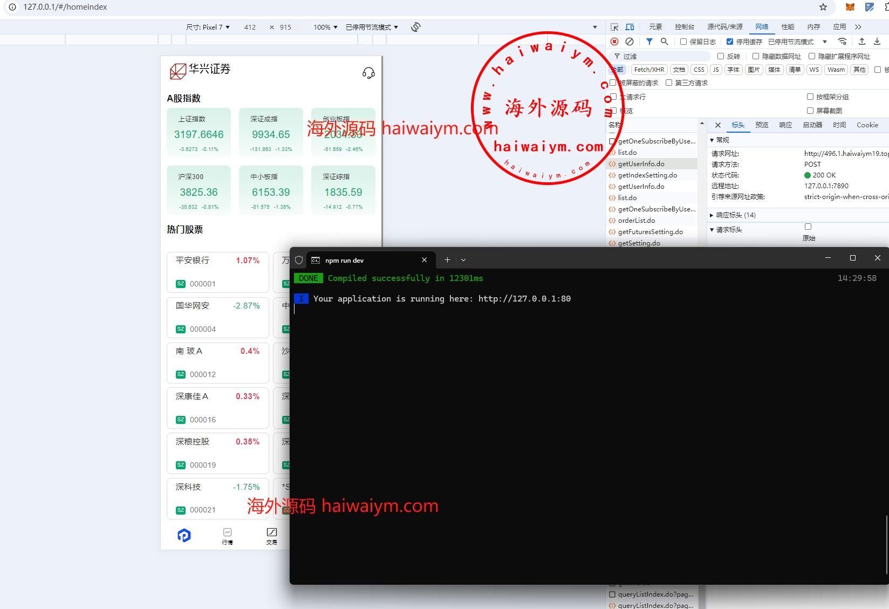Screen dimensions: 889x609
Task: Toggle the device toolbar icon
Action: point(630,27)
